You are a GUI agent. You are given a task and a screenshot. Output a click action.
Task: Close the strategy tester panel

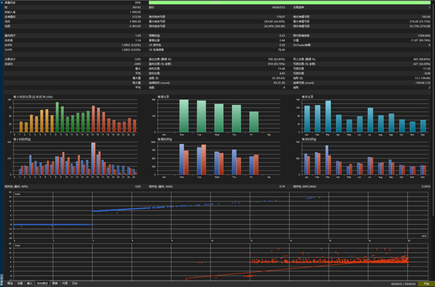tap(2, 3)
